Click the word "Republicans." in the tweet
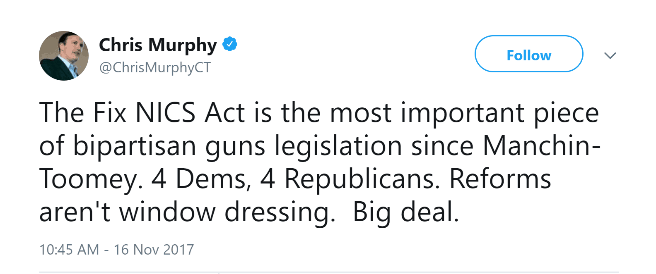Viewport: 656px width, 274px height. coord(362,179)
